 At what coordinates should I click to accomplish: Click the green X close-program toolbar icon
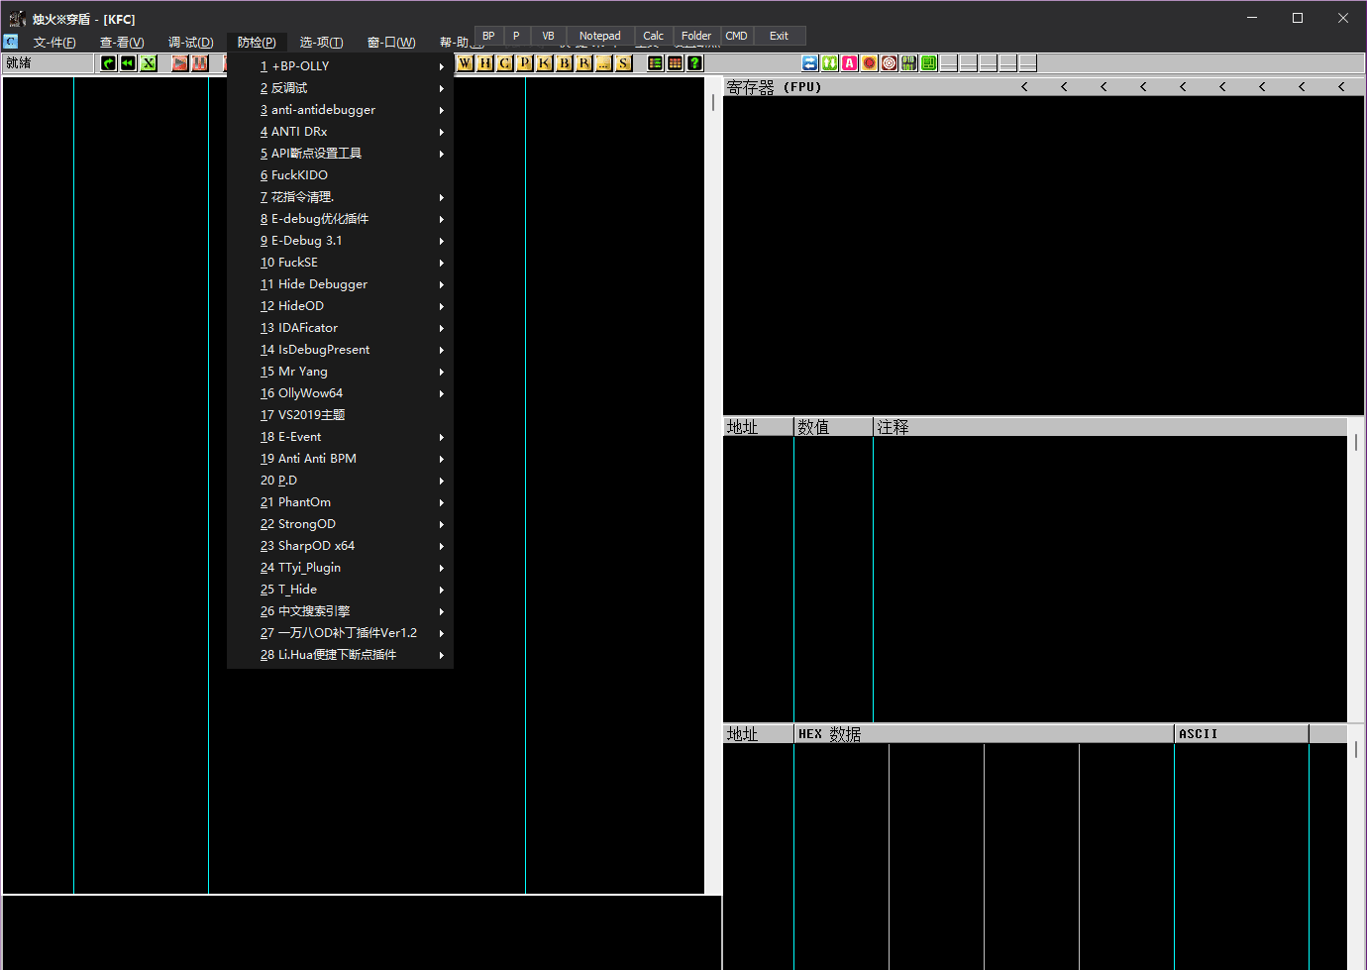pos(148,63)
